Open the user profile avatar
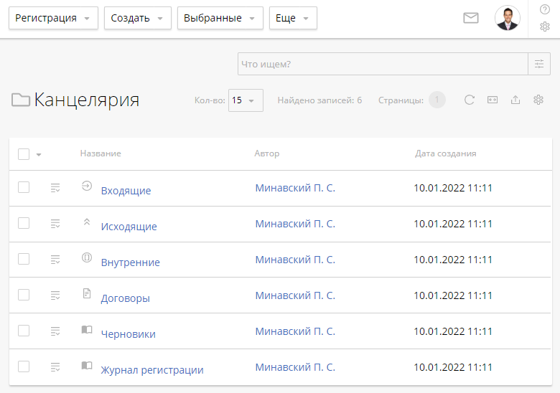The height and width of the screenshot is (393, 560). (507, 18)
